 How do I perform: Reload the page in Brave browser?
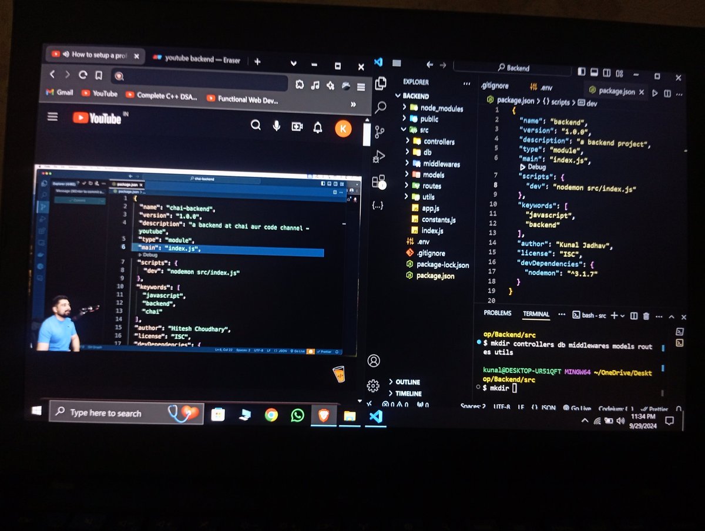coord(83,75)
